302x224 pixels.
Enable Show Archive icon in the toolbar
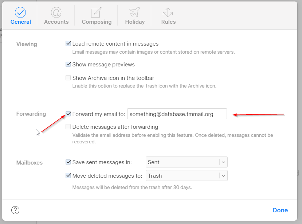pos(68,78)
